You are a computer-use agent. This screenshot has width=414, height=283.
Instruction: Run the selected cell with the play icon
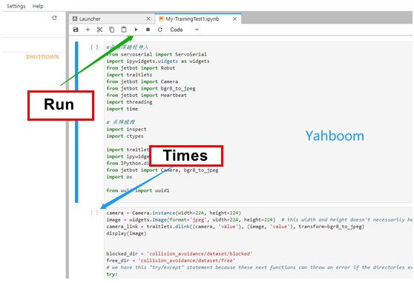click(x=136, y=30)
